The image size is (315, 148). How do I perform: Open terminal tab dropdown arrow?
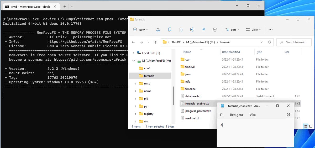point(72,6)
